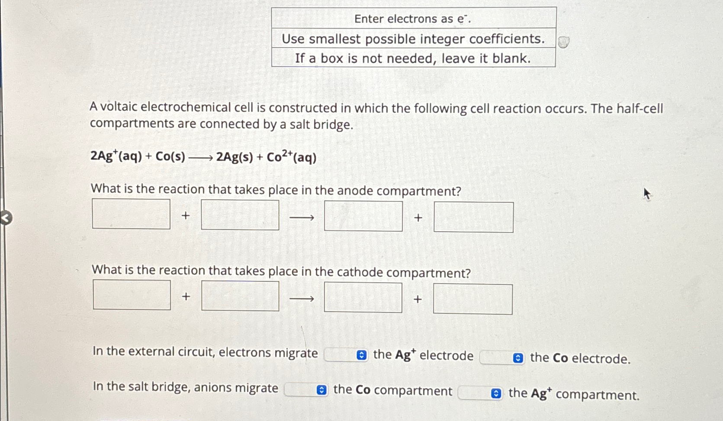The height and width of the screenshot is (421, 723).
Task: Collapse the panel using the left-edge chevron arrow
Action: click(5, 217)
